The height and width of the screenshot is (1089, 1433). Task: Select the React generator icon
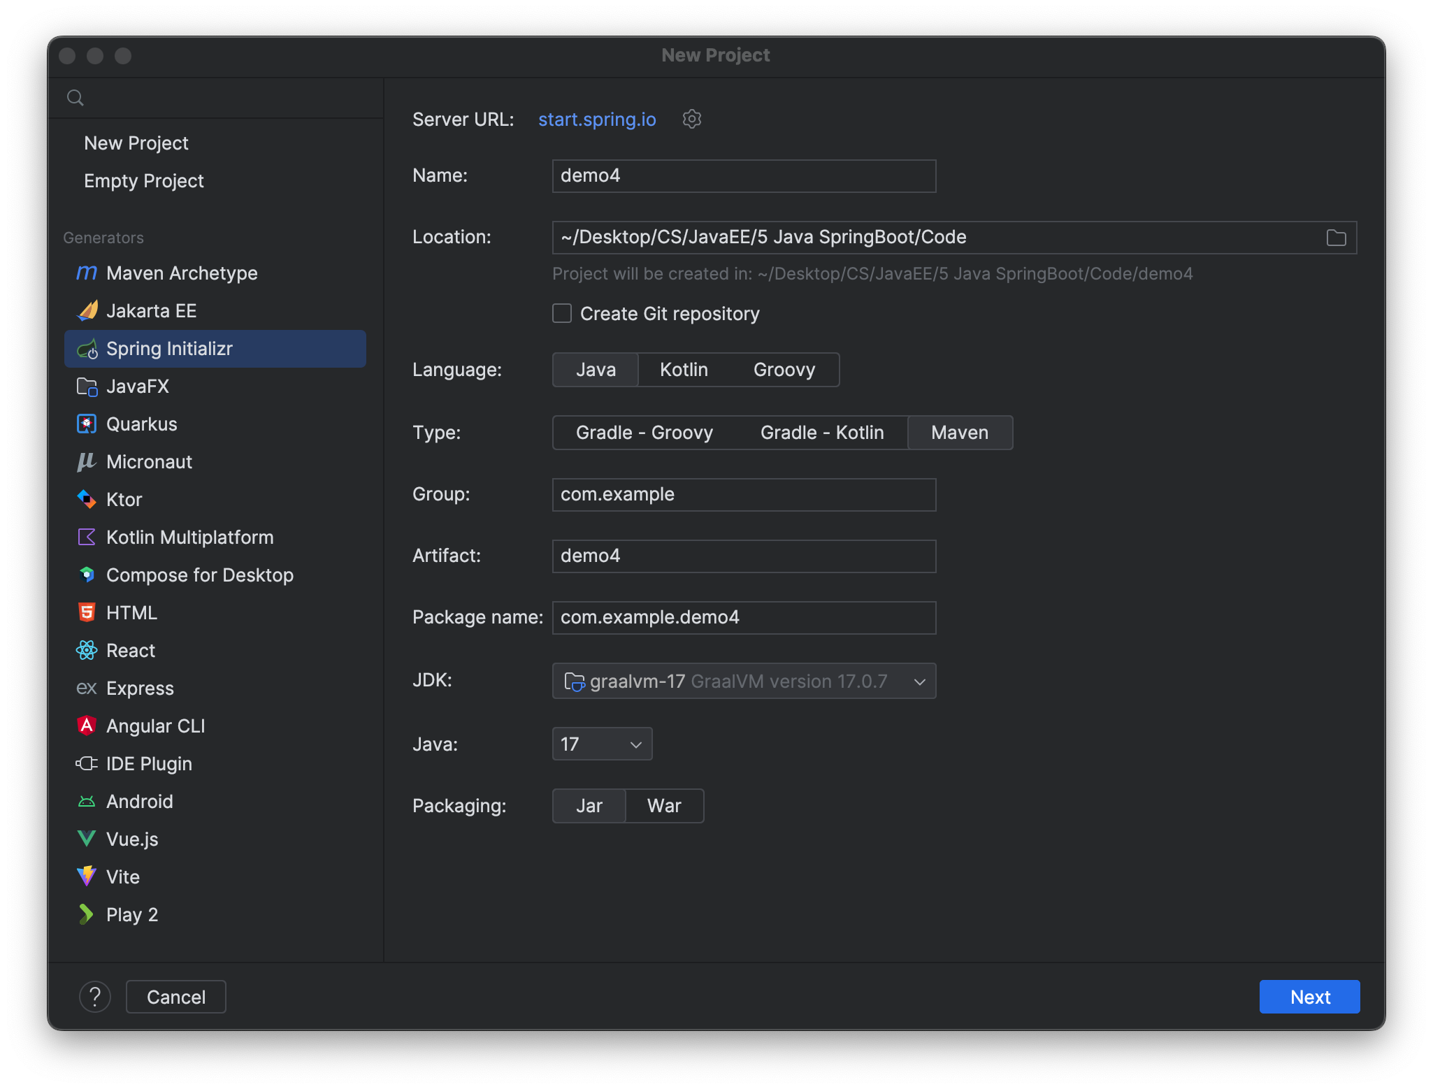pyautogui.click(x=86, y=650)
